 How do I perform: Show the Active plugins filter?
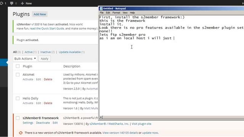click(x=29, y=52)
